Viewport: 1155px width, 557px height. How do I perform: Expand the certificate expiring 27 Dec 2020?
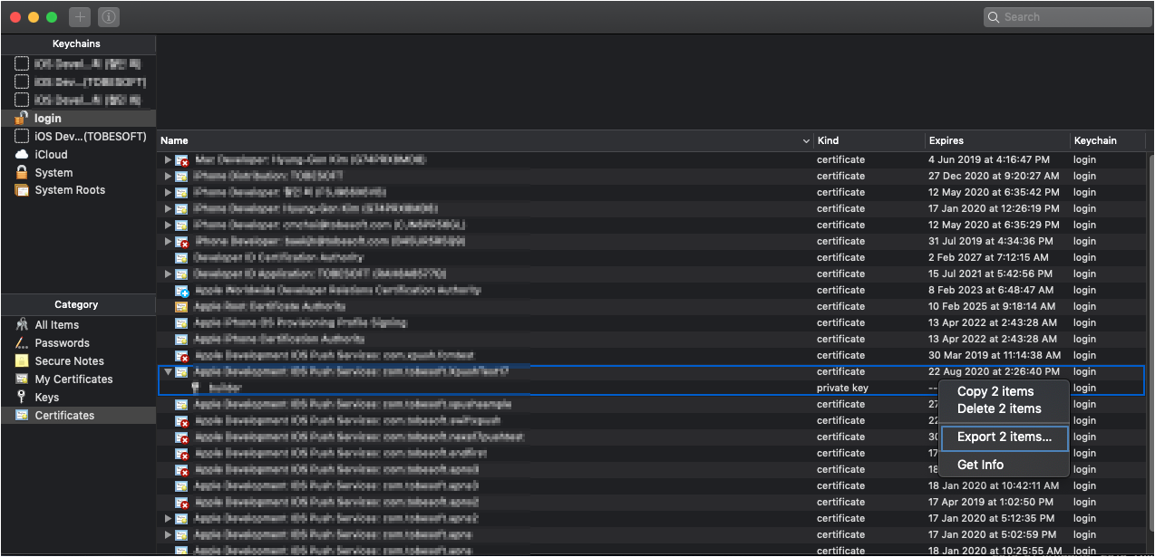pyautogui.click(x=168, y=176)
